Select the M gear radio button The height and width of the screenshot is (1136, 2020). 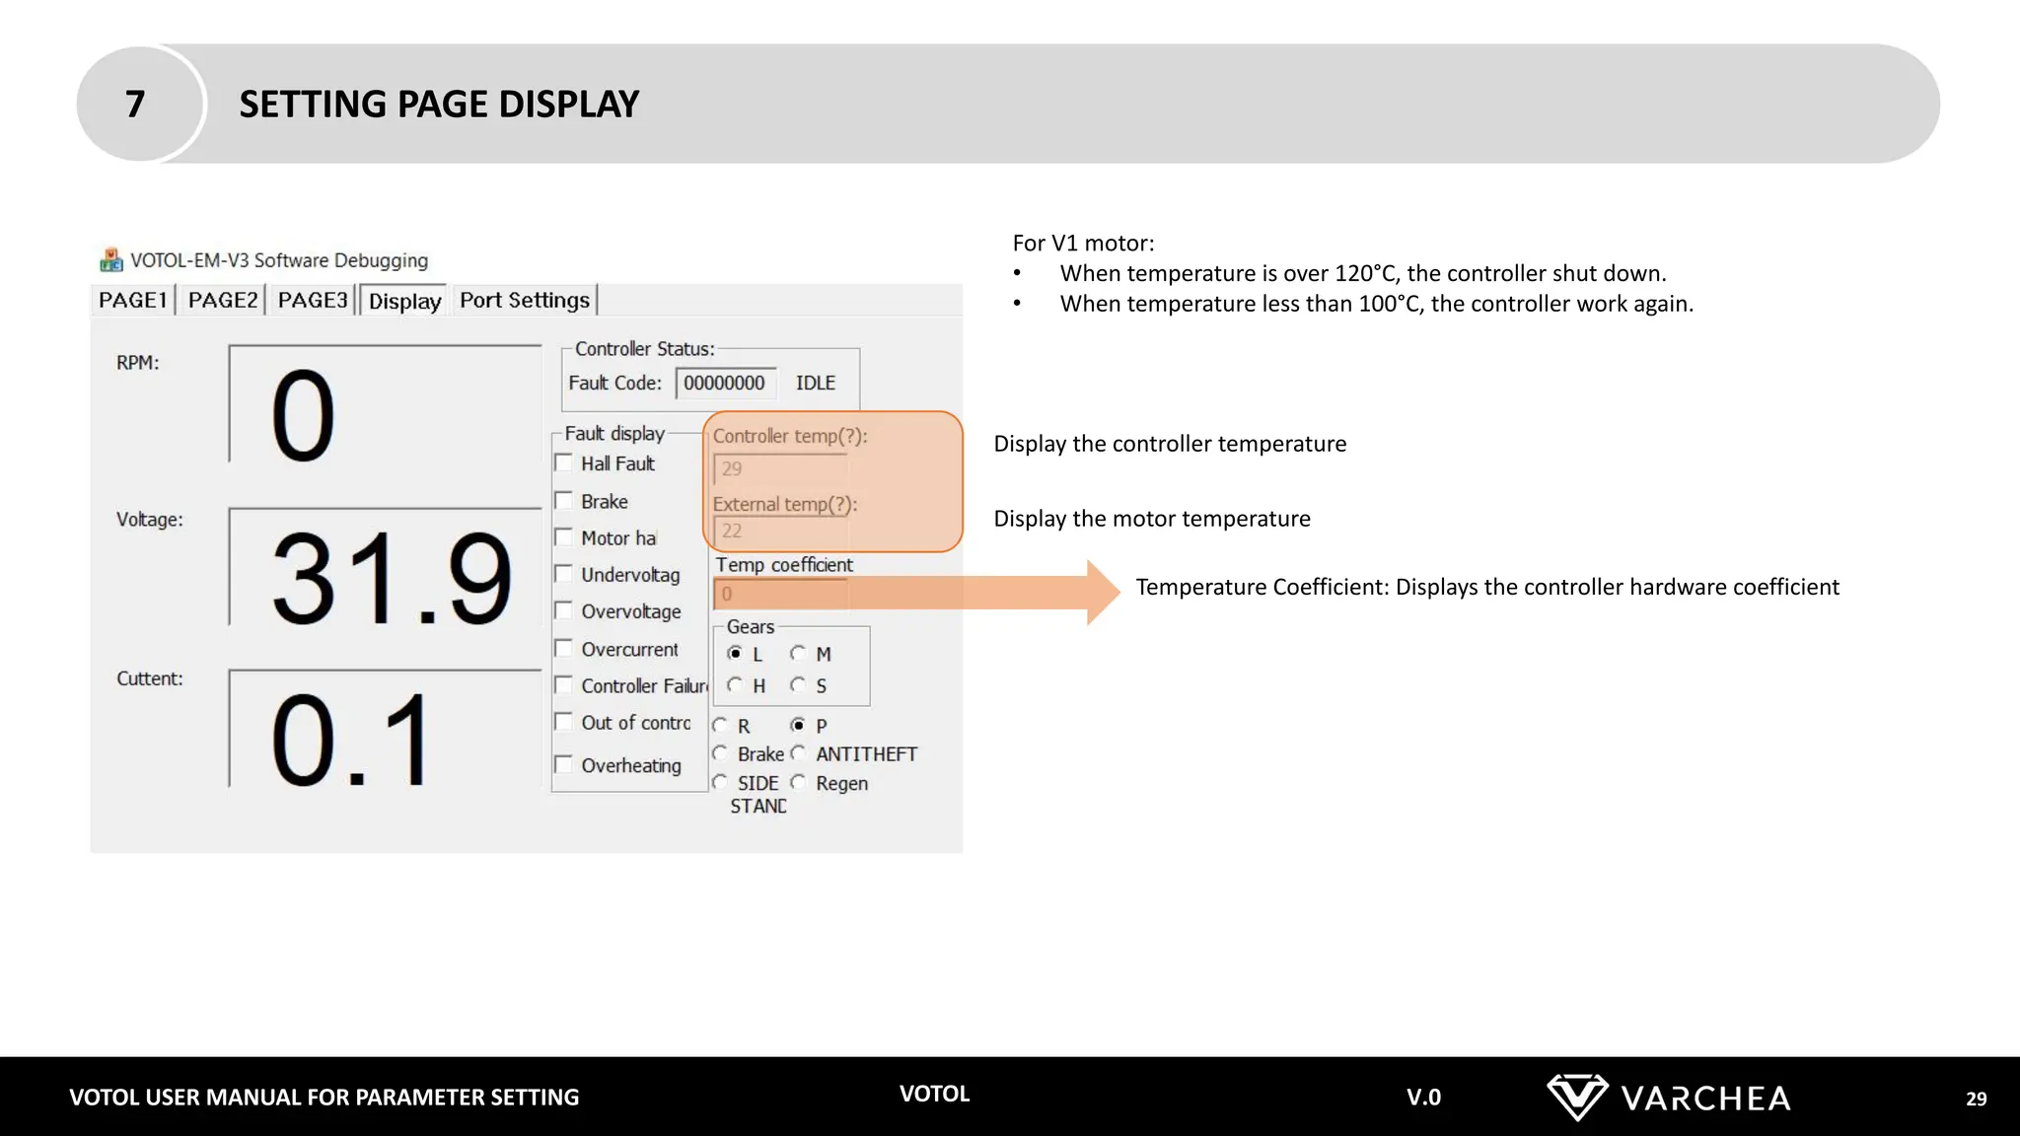click(x=798, y=653)
